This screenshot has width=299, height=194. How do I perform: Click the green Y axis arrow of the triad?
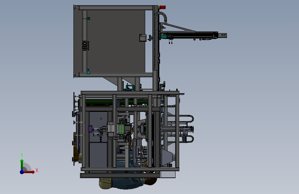(x=22, y=164)
